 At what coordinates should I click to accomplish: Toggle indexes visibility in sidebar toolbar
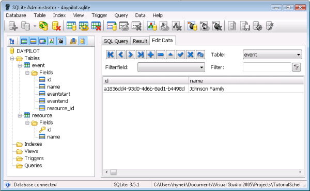[x=51, y=41]
